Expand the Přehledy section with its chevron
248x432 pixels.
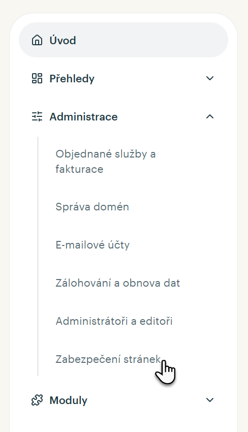pyautogui.click(x=210, y=78)
